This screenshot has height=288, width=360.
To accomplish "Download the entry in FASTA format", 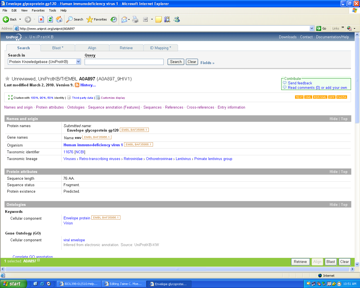I will (x=342, y=97).
